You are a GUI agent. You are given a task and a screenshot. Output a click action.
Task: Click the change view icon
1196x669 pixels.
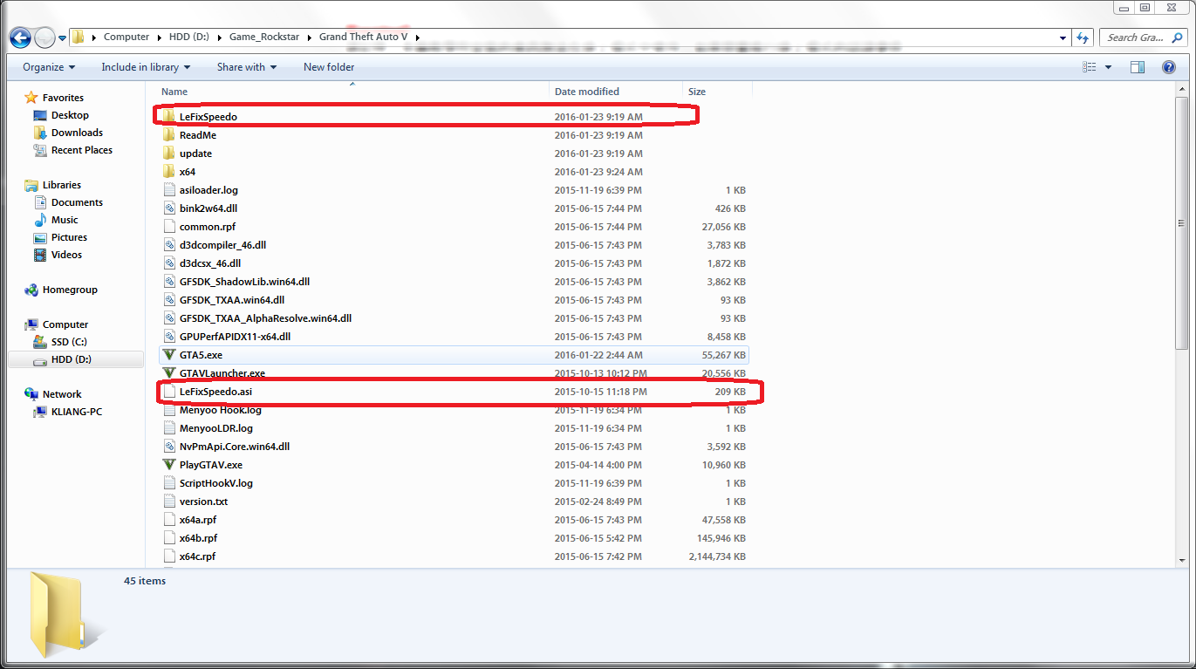1090,67
